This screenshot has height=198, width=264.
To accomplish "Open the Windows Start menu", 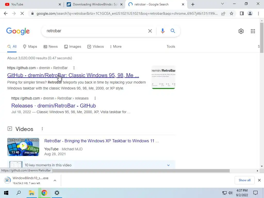I will click(6, 193).
